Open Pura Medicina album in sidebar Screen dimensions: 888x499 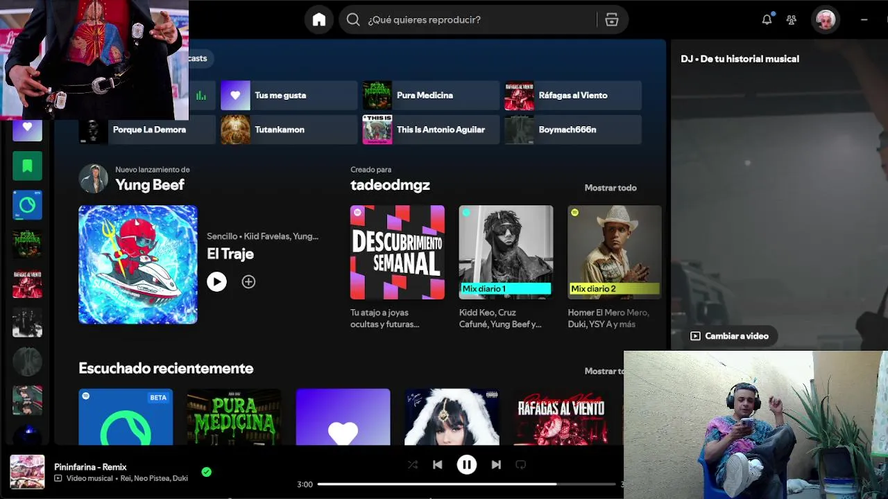coord(27,244)
